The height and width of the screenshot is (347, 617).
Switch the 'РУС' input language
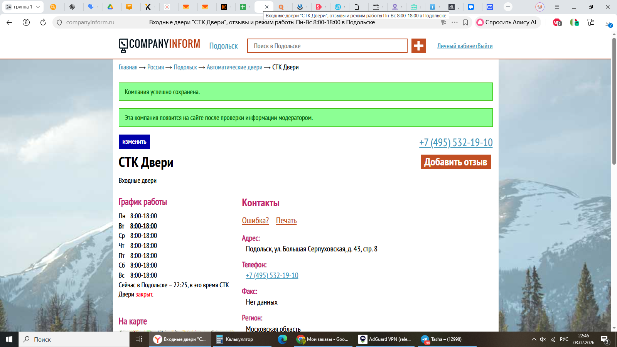(x=564, y=339)
